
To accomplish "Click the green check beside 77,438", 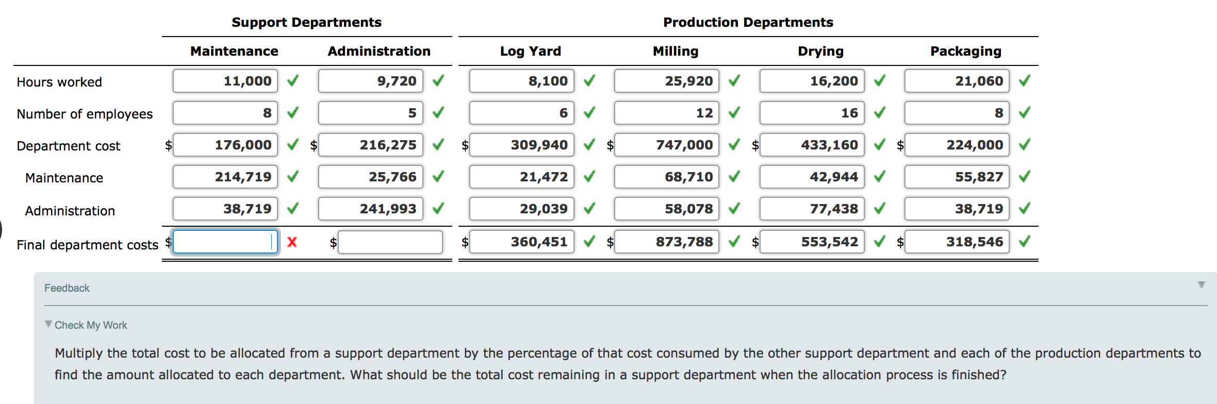I will click(x=880, y=208).
